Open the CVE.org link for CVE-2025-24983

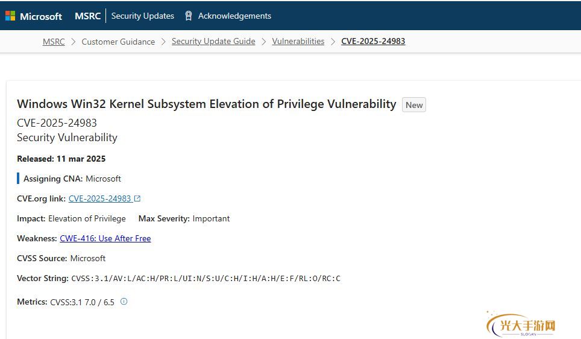pyautogui.click(x=100, y=198)
